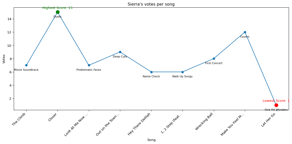Click the "Song" x-axis title
Screen dimensions: 292x144
click(151, 140)
